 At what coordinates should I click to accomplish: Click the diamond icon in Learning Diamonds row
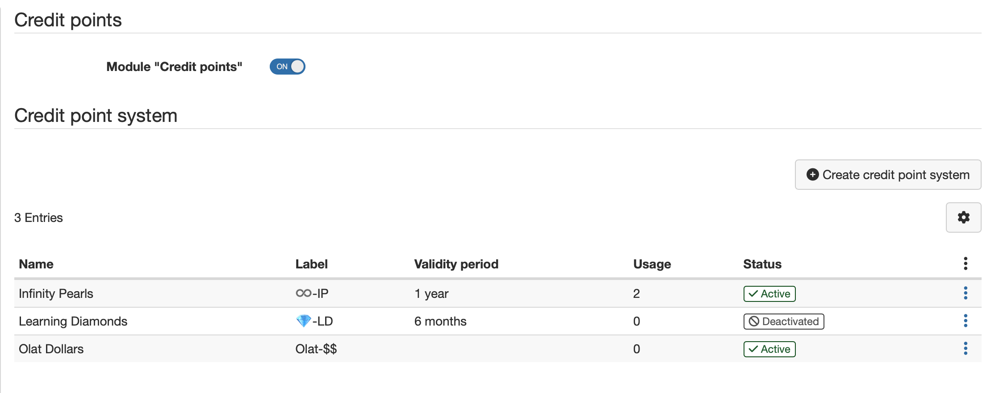tap(304, 321)
